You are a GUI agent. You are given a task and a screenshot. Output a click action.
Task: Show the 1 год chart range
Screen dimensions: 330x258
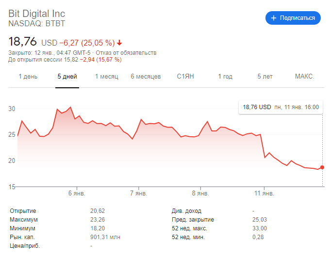point(225,77)
